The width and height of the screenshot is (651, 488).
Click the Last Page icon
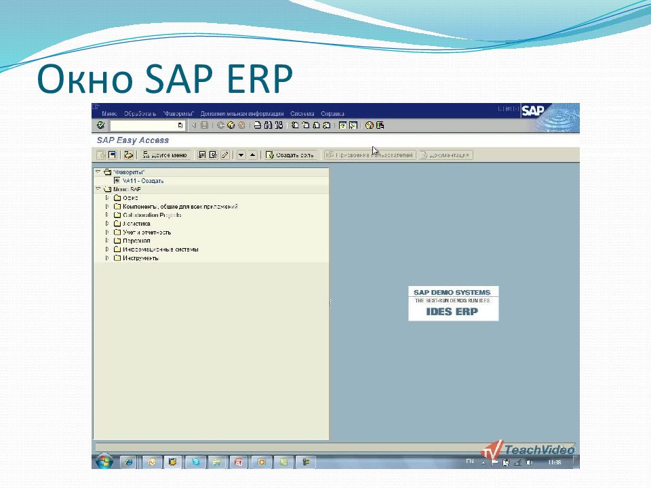coord(327,125)
